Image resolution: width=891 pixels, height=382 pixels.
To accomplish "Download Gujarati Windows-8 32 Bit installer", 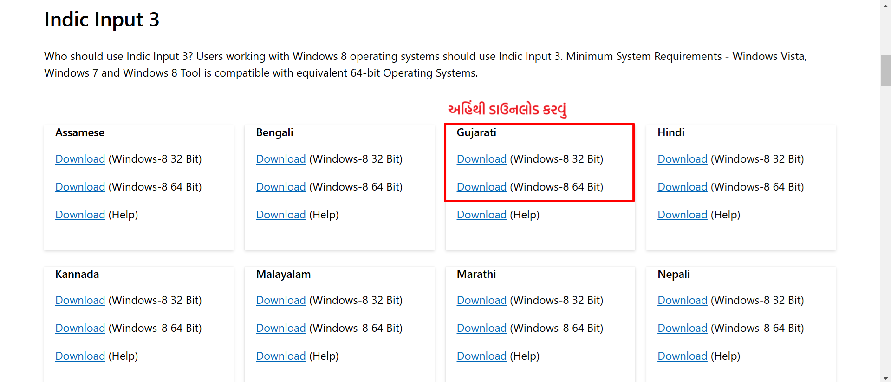I will [x=481, y=159].
